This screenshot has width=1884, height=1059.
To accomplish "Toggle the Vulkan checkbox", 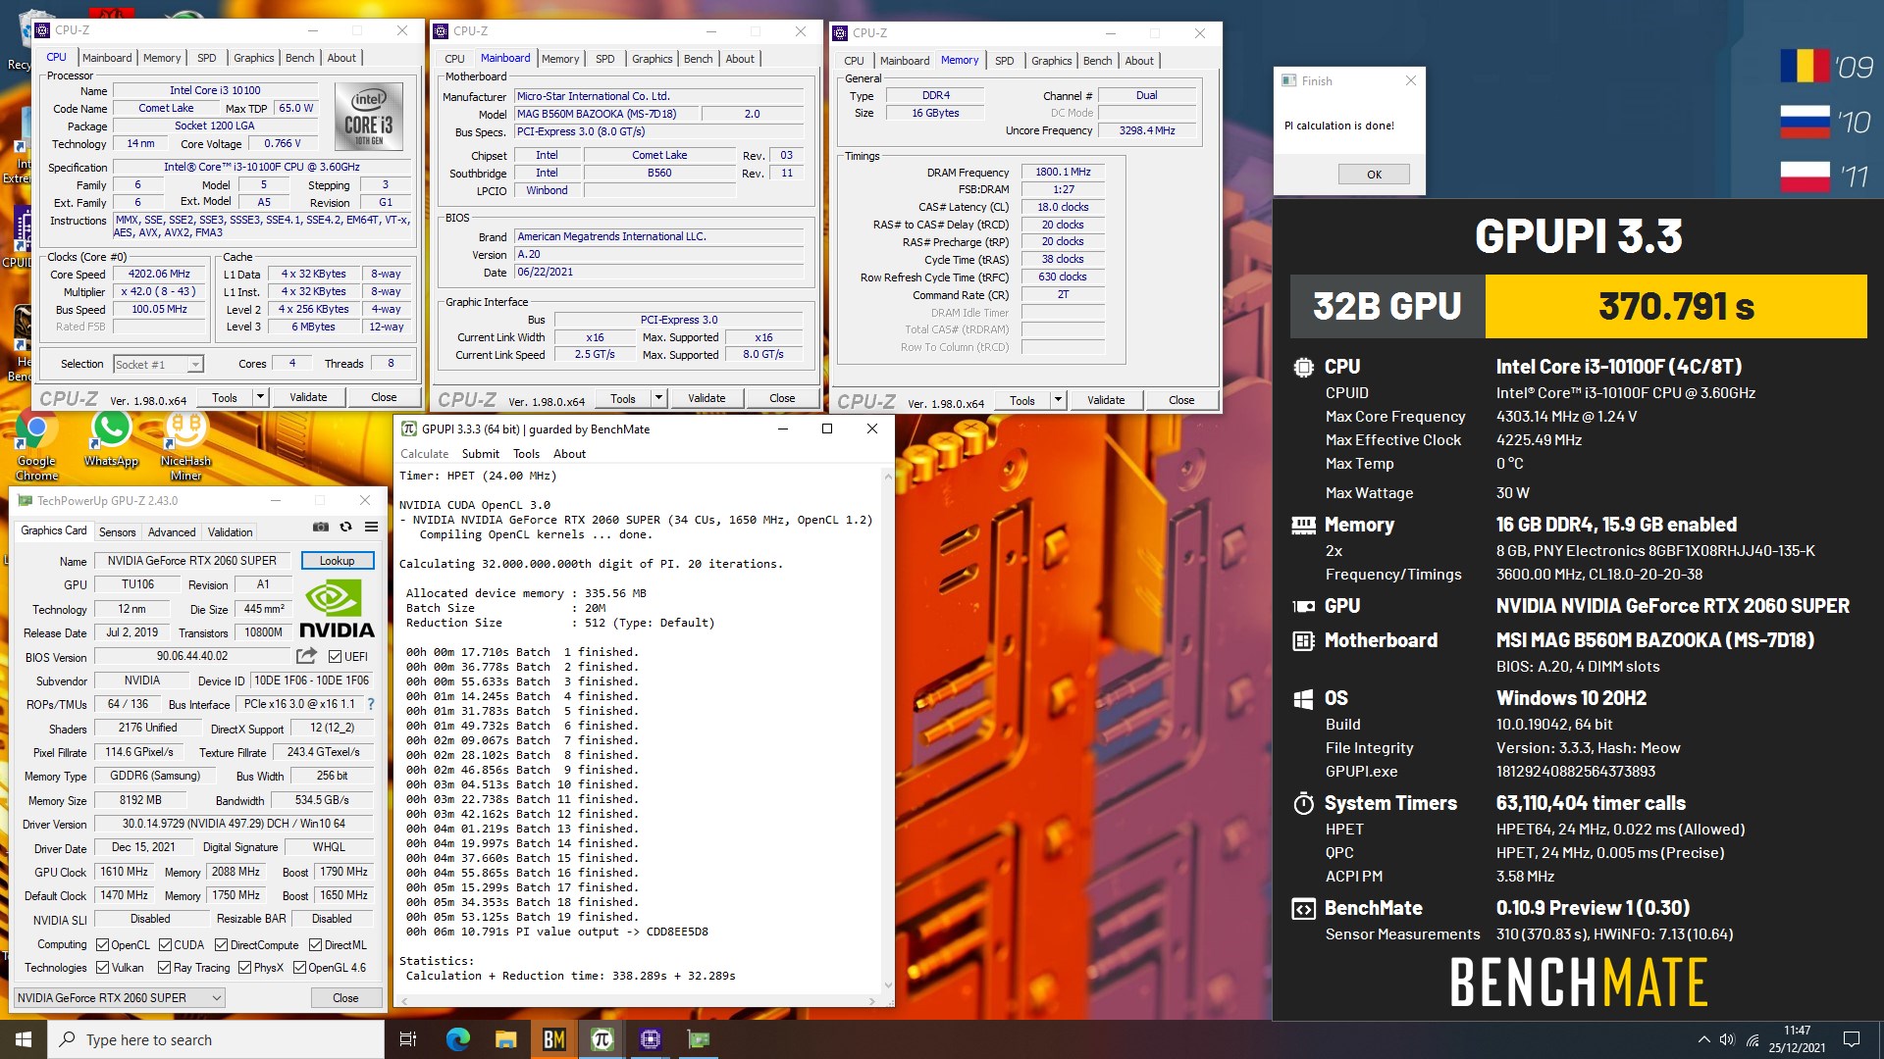I will pyautogui.click(x=102, y=968).
